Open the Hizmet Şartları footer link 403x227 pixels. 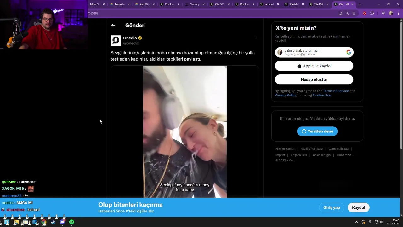click(x=285, y=149)
